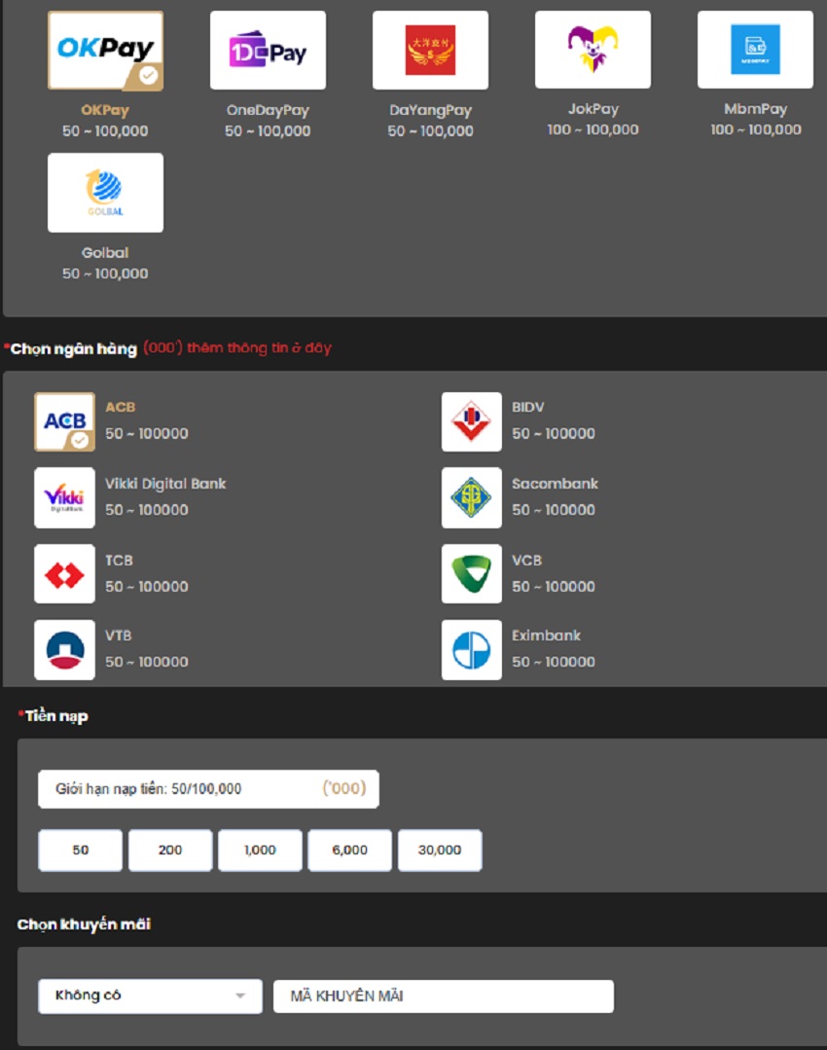Choose the ACB bank logo
The width and height of the screenshot is (827, 1050).
[64, 422]
